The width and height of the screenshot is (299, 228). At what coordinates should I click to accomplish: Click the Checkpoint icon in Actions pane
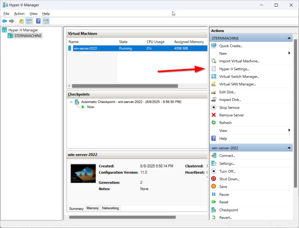pos(214,210)
